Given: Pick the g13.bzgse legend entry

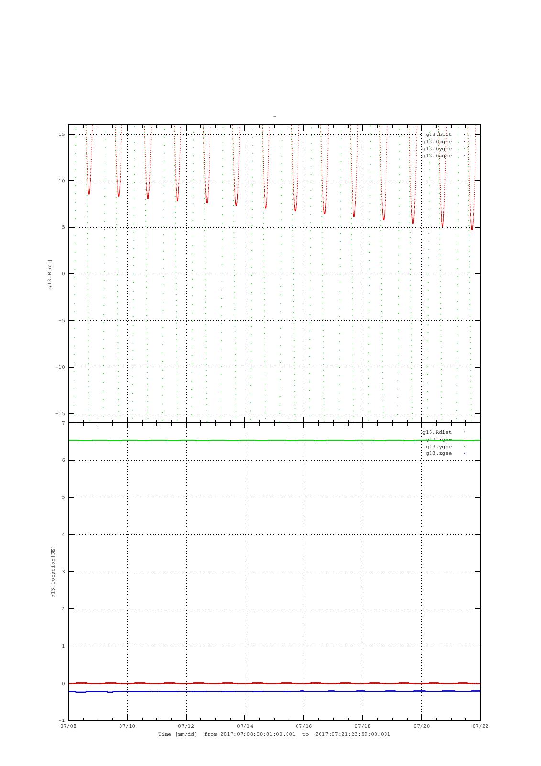Looking at the screenshot, I should tap(437, 156).
